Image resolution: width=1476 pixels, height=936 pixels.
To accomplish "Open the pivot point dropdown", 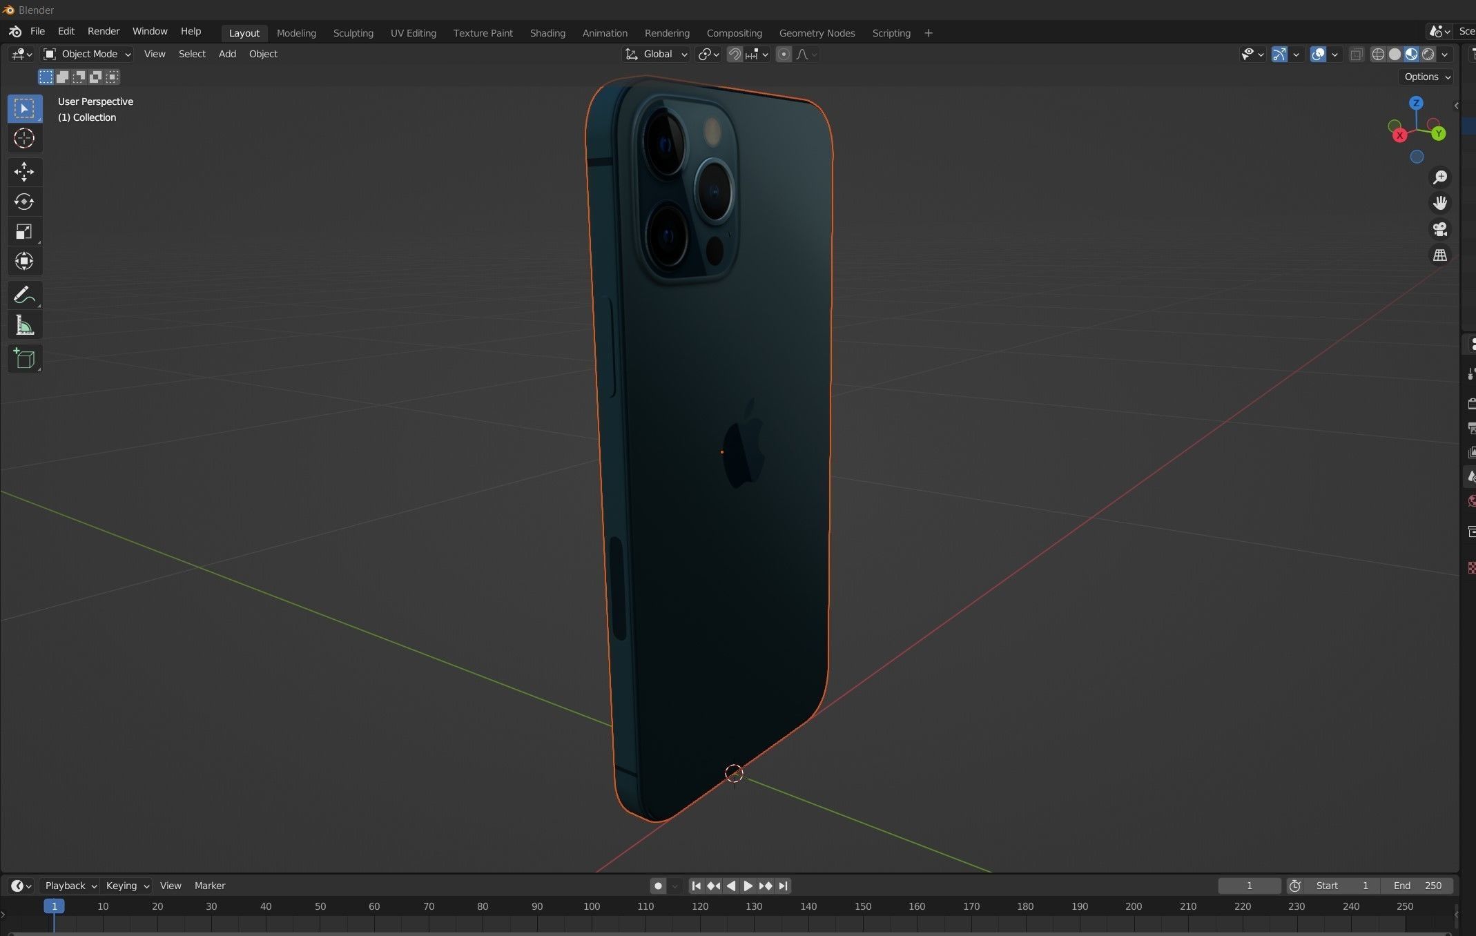I will [709, 55].
